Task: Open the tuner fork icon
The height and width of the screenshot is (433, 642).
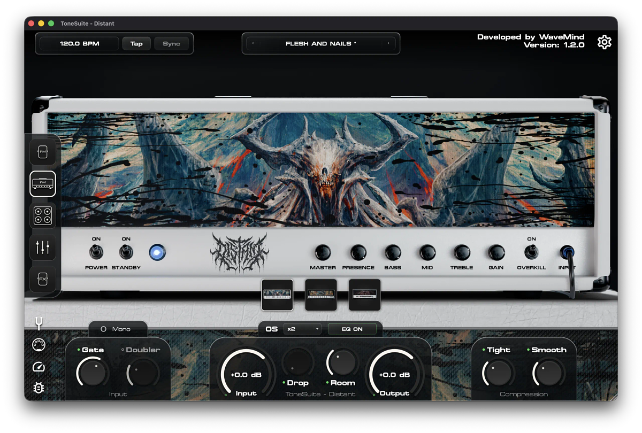Action: coord(39,323)
